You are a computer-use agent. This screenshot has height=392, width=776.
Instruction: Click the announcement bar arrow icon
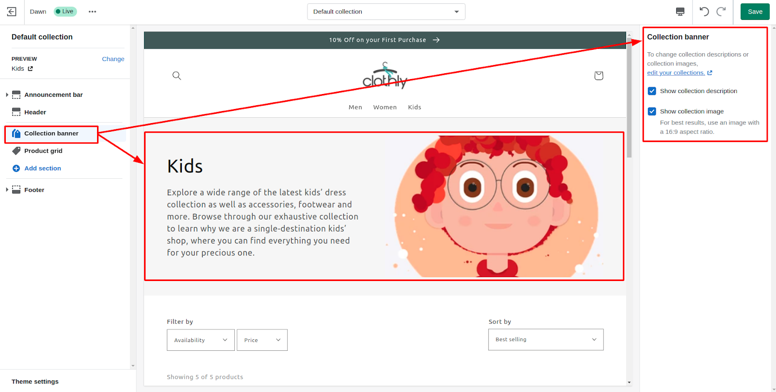click(x=436, y=40)
